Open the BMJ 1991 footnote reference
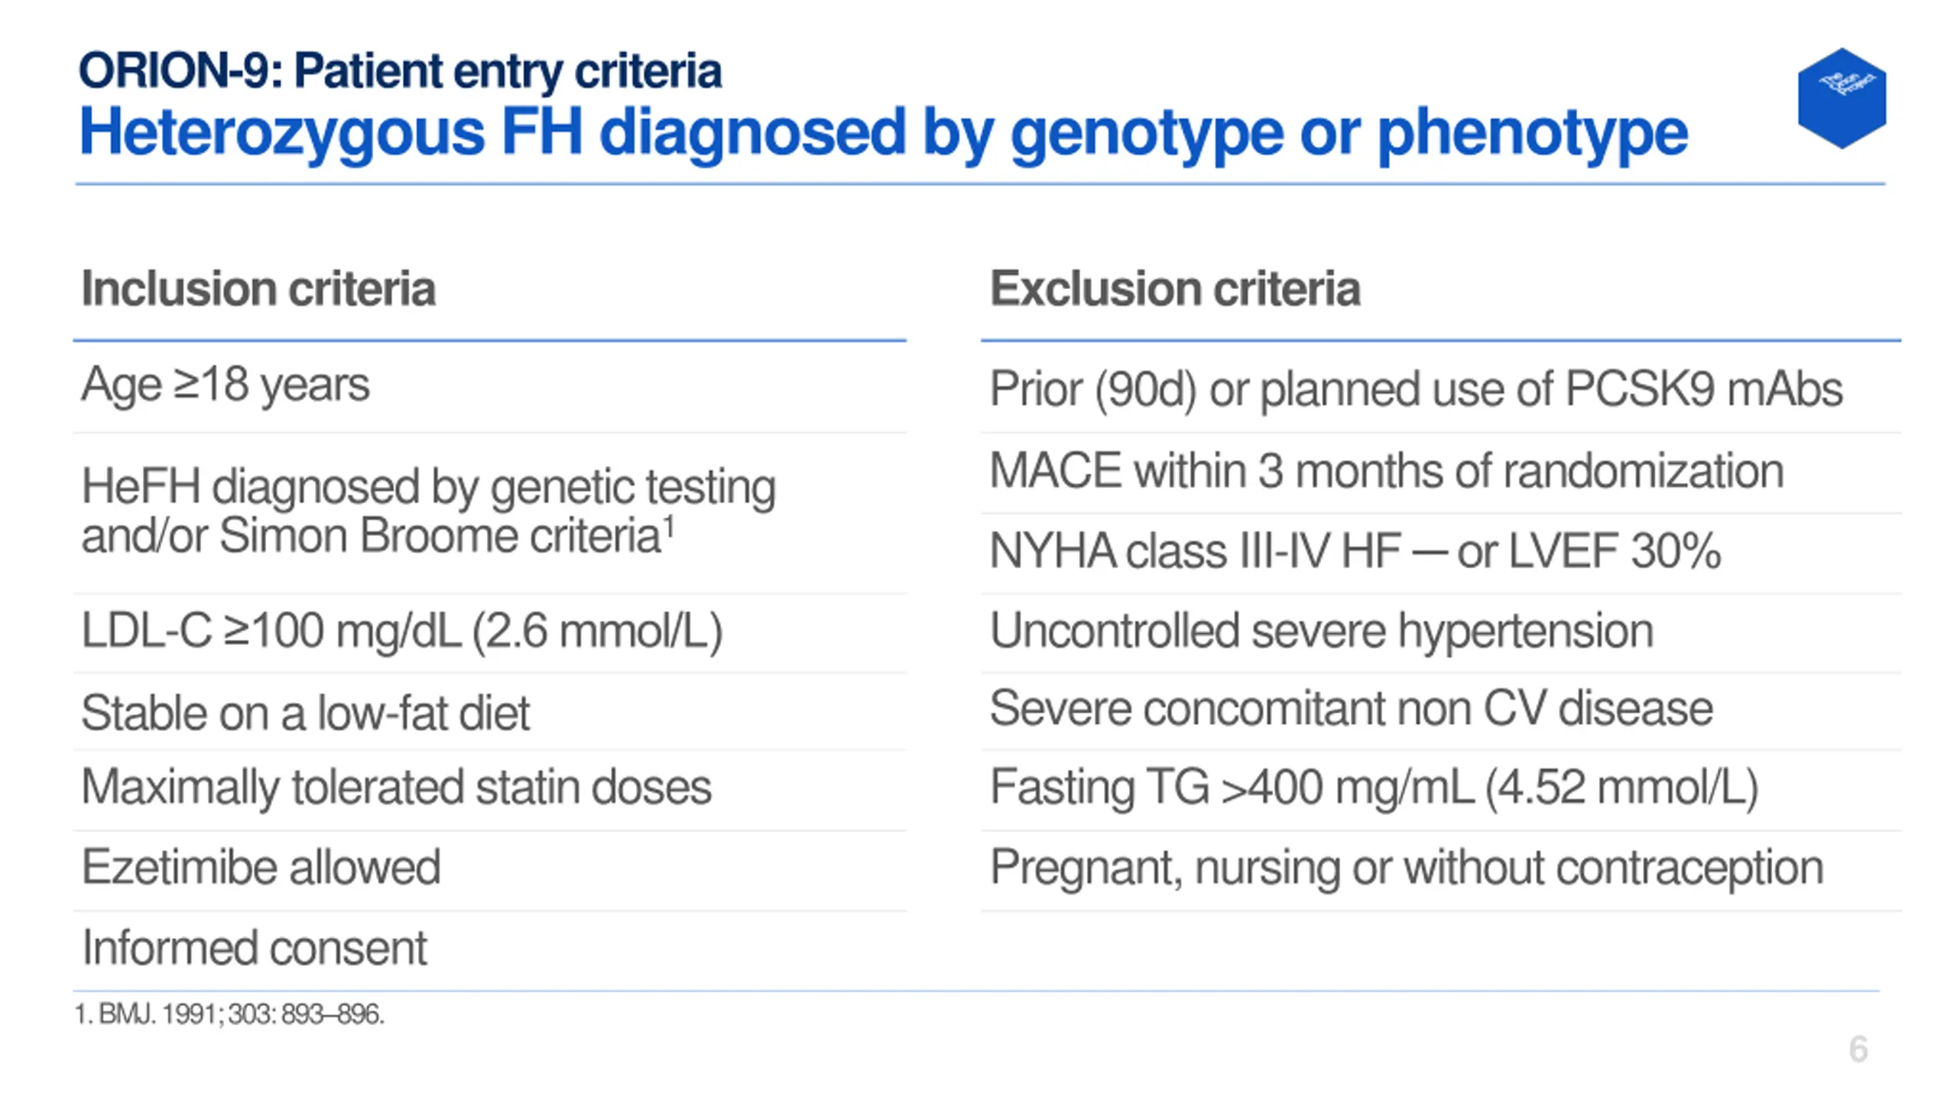1957x1101 pixels. 229,1015
